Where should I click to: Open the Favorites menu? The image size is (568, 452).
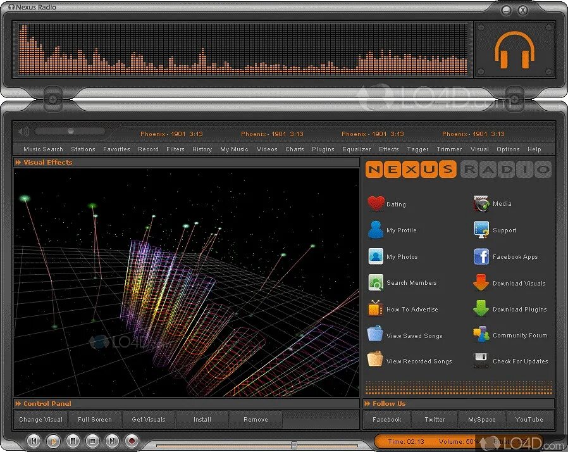coord(116,149)
